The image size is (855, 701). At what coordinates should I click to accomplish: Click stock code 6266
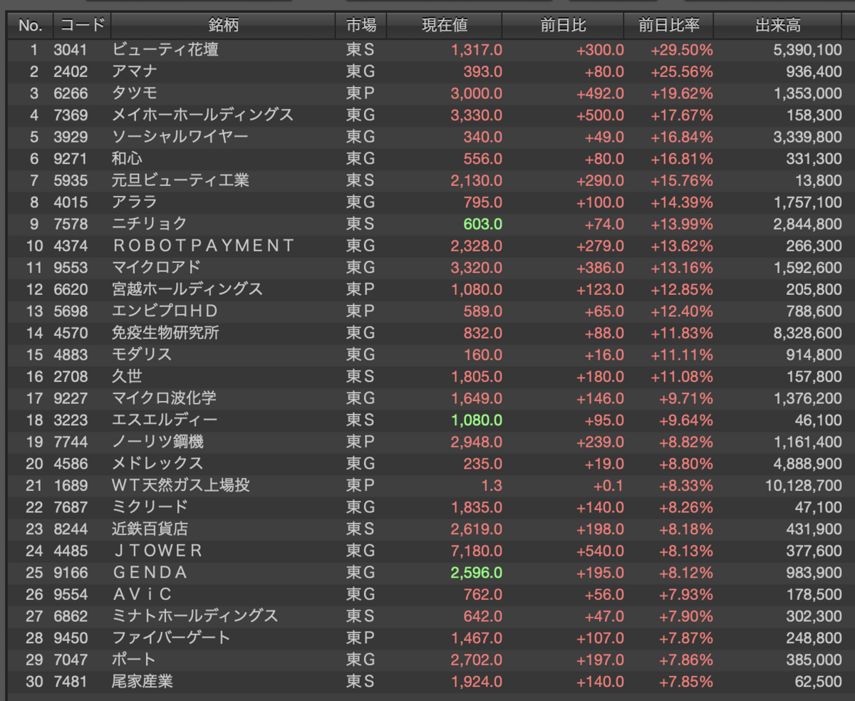[x=70, y=93]
